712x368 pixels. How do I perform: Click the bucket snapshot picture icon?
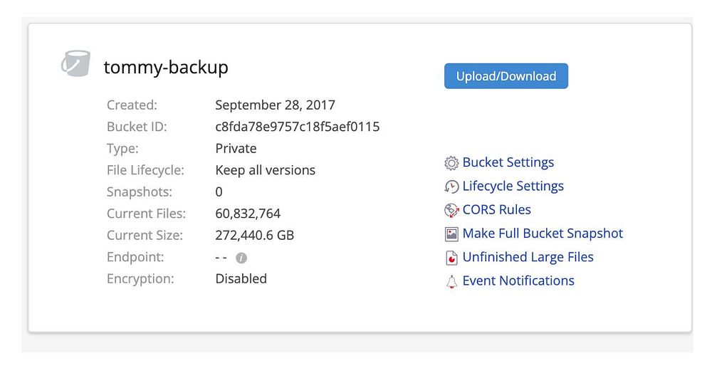coord(451,234)
